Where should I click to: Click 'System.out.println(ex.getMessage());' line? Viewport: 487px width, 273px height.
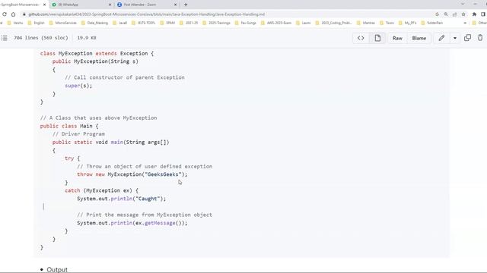(132, 223)
